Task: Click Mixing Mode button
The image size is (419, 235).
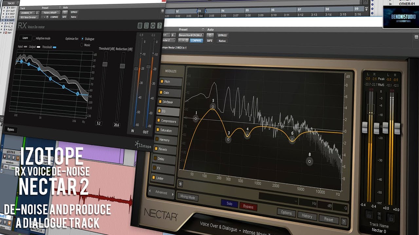Action: click(x=188, y=197)
